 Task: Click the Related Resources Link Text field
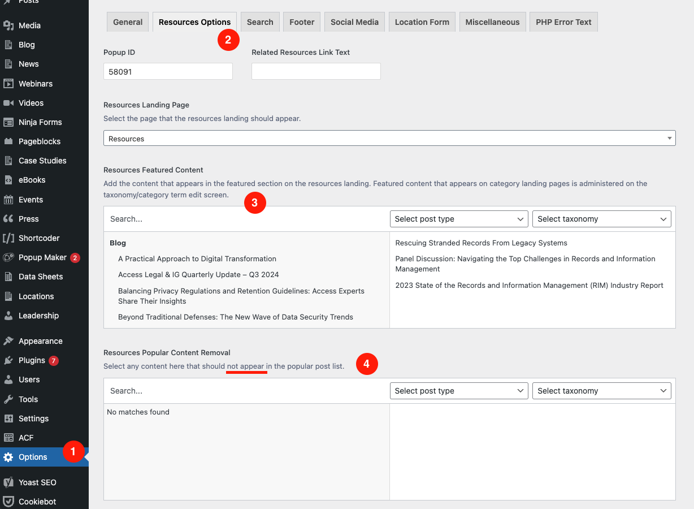316,71
